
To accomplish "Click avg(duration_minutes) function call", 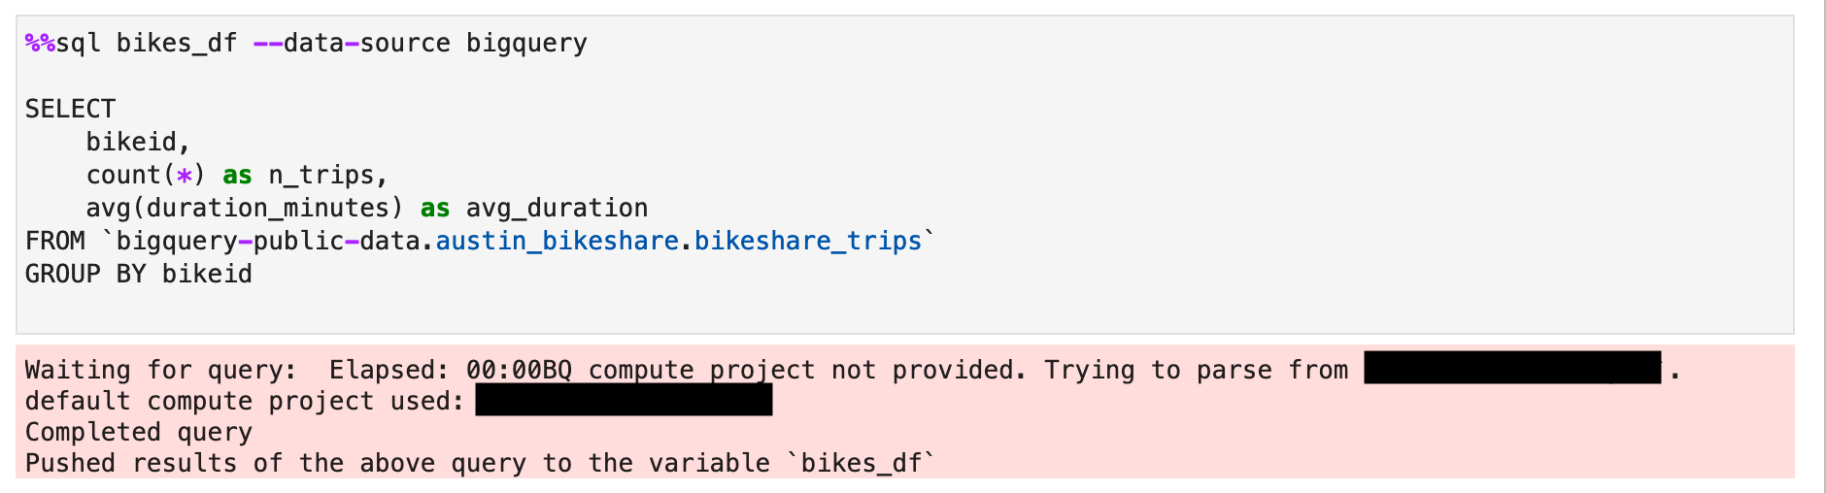I will [x=245, y=208].
